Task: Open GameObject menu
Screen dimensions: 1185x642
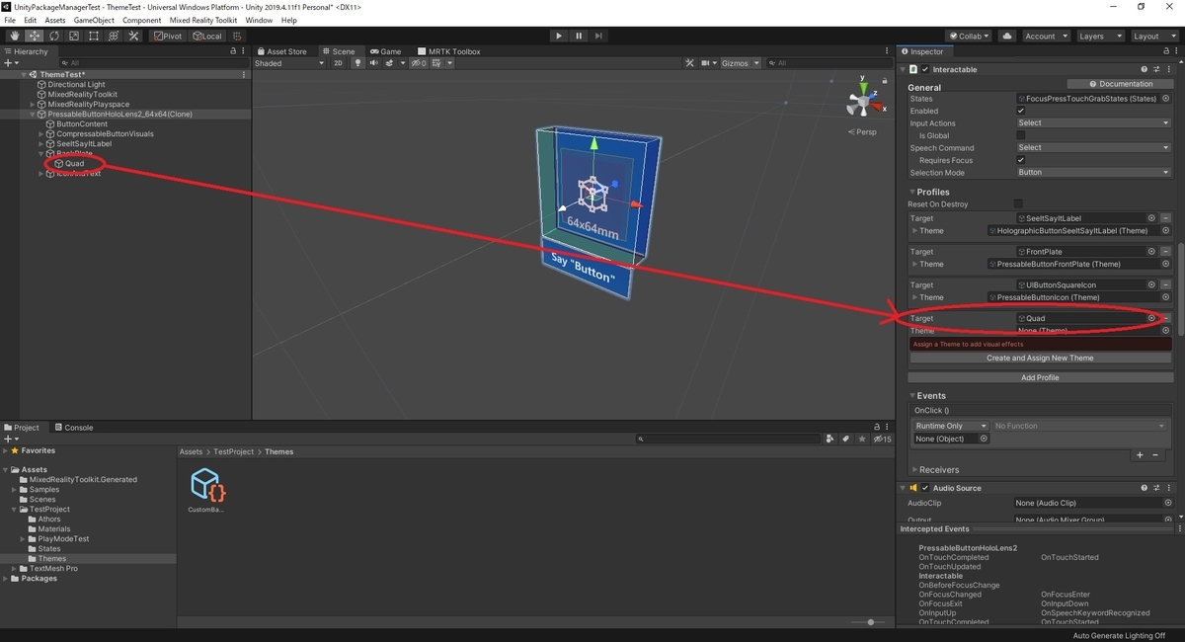Action: click(94, 20)
